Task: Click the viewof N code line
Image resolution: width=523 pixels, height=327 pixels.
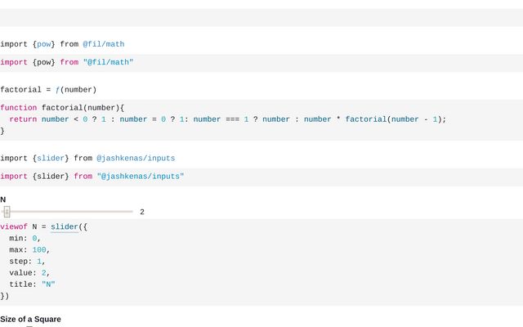Action: [43, 226]
